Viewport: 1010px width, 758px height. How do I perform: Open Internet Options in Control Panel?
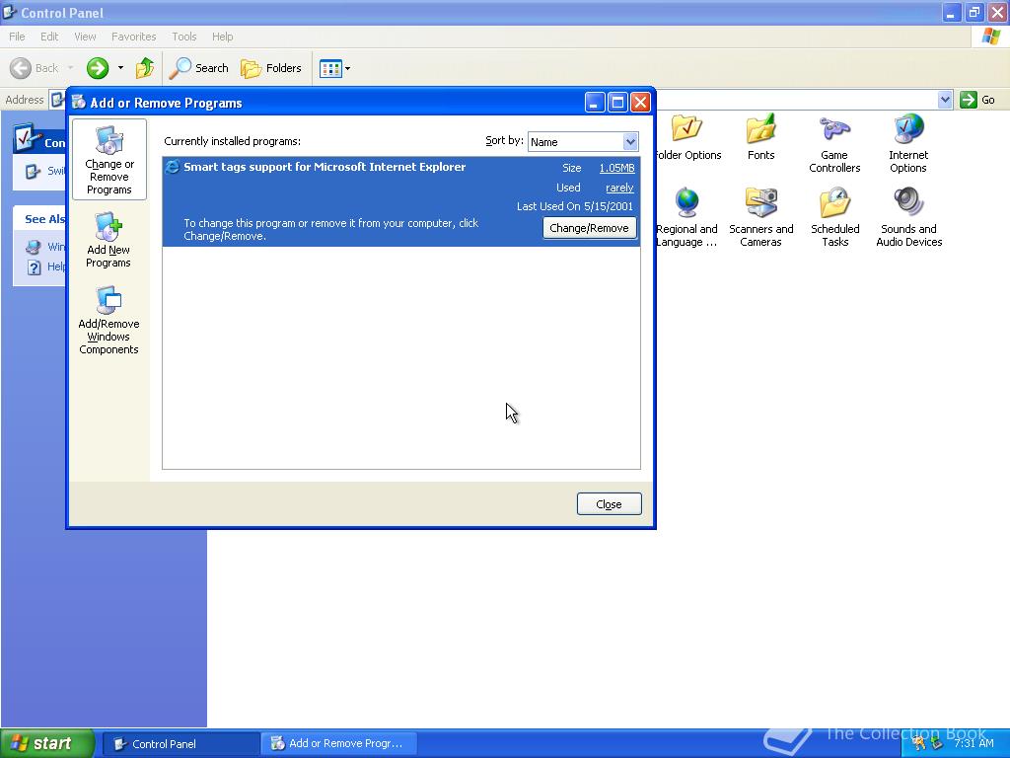pyautogui.click(x=908, y=144)
